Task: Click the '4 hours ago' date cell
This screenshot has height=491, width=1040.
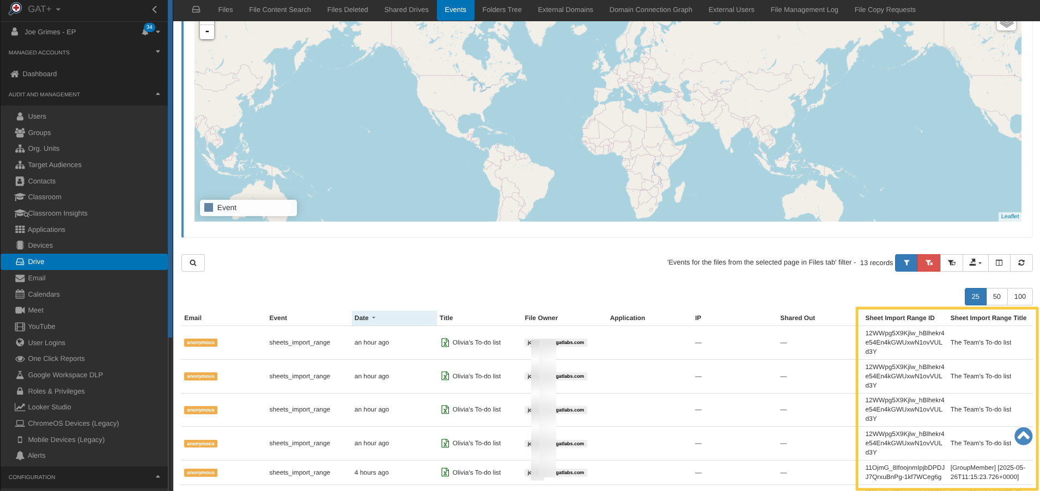Action: (372, 472)
